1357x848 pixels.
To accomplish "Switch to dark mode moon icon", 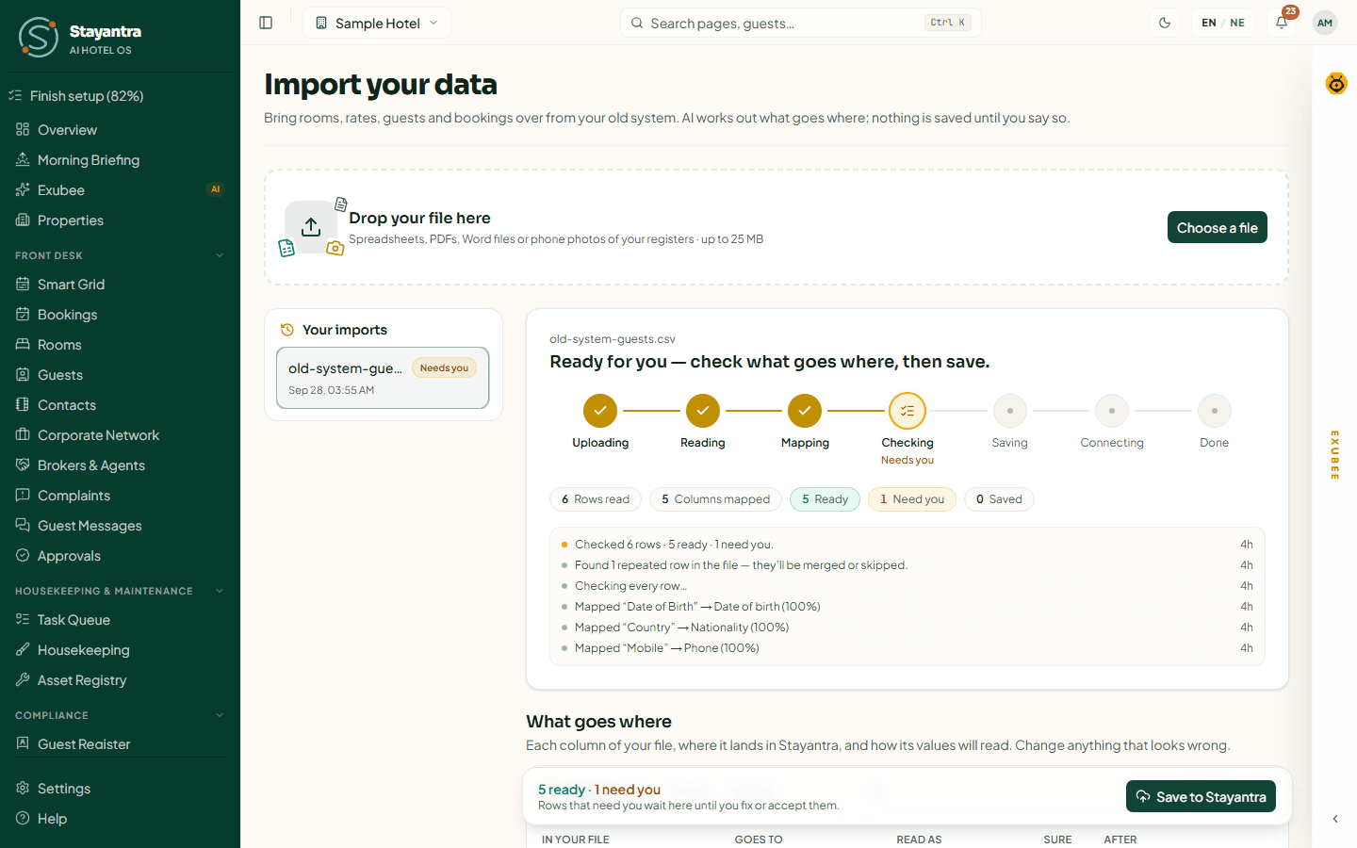I will [x=1165, y=23].
